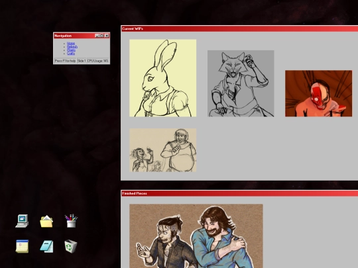Open the rabbit sketch thumbnail

pyautogui.click(x=163, y=78)
